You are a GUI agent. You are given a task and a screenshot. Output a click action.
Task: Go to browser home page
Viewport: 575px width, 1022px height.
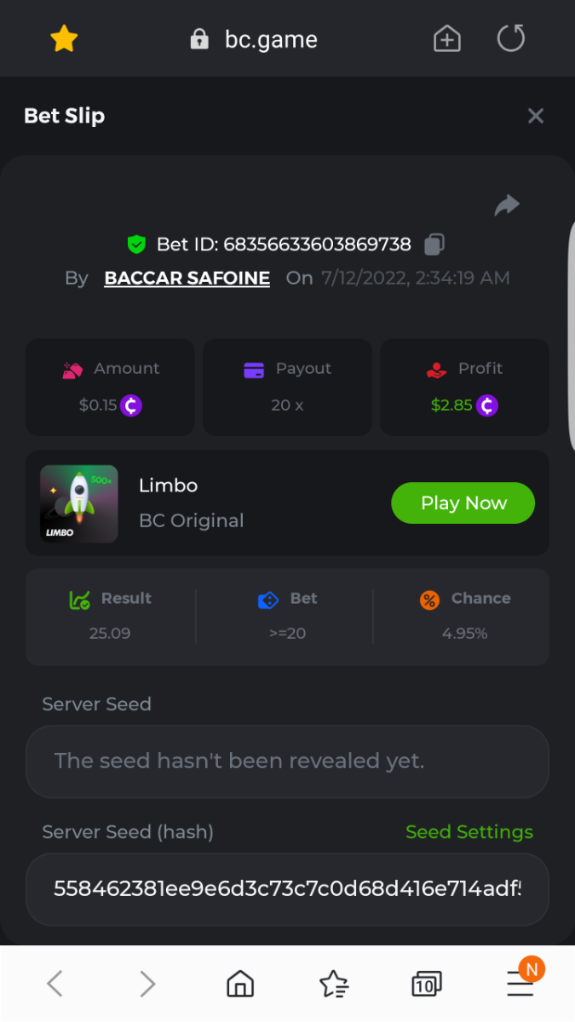(240, 985)
